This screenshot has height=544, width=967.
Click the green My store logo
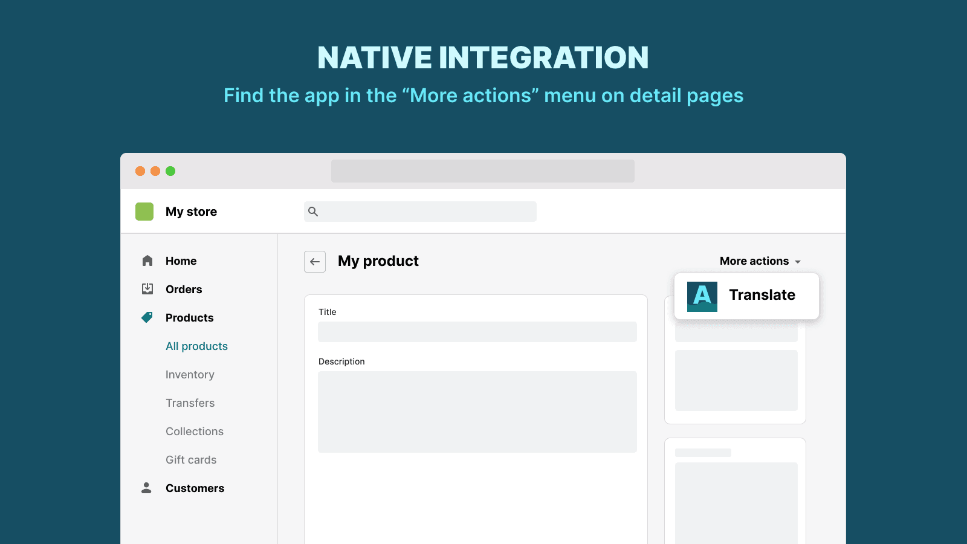[x=144, y=212]
